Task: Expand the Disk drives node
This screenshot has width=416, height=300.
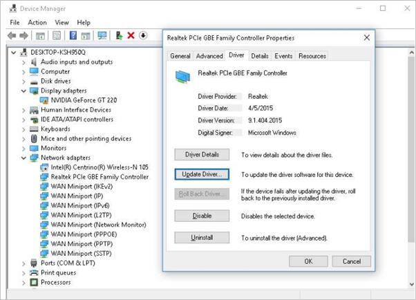Action: [x=24, y=81]
